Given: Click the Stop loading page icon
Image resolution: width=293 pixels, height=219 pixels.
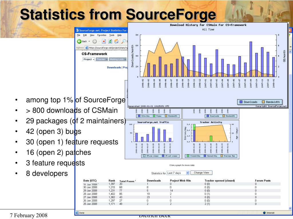Looking at the screenshot, I should 104,41.
